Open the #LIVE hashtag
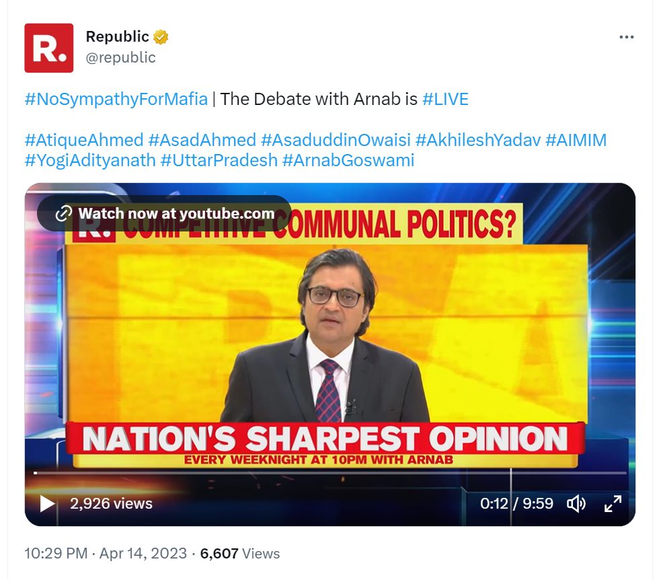This screenshot has width=659, height=580. tap(445, 100)
